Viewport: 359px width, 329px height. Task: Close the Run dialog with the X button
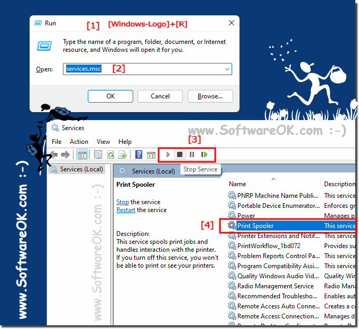click(x=232, y=23)
